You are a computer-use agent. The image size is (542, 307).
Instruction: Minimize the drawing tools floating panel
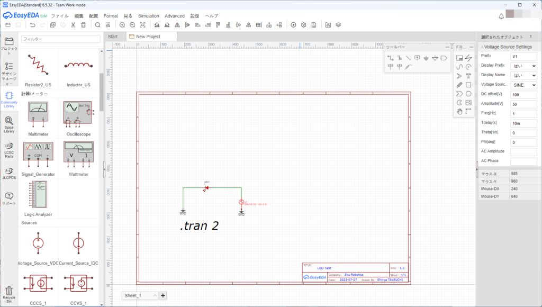(471, 47)
